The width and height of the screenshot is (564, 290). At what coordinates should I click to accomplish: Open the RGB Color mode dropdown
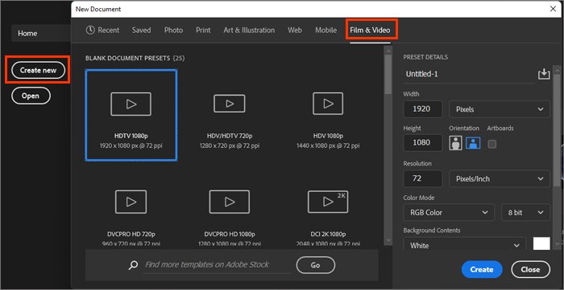(449, 212)
